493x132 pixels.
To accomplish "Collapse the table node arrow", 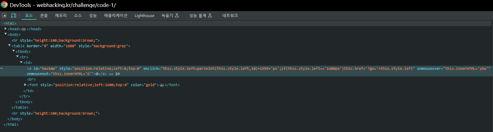I will coord(9,45).
